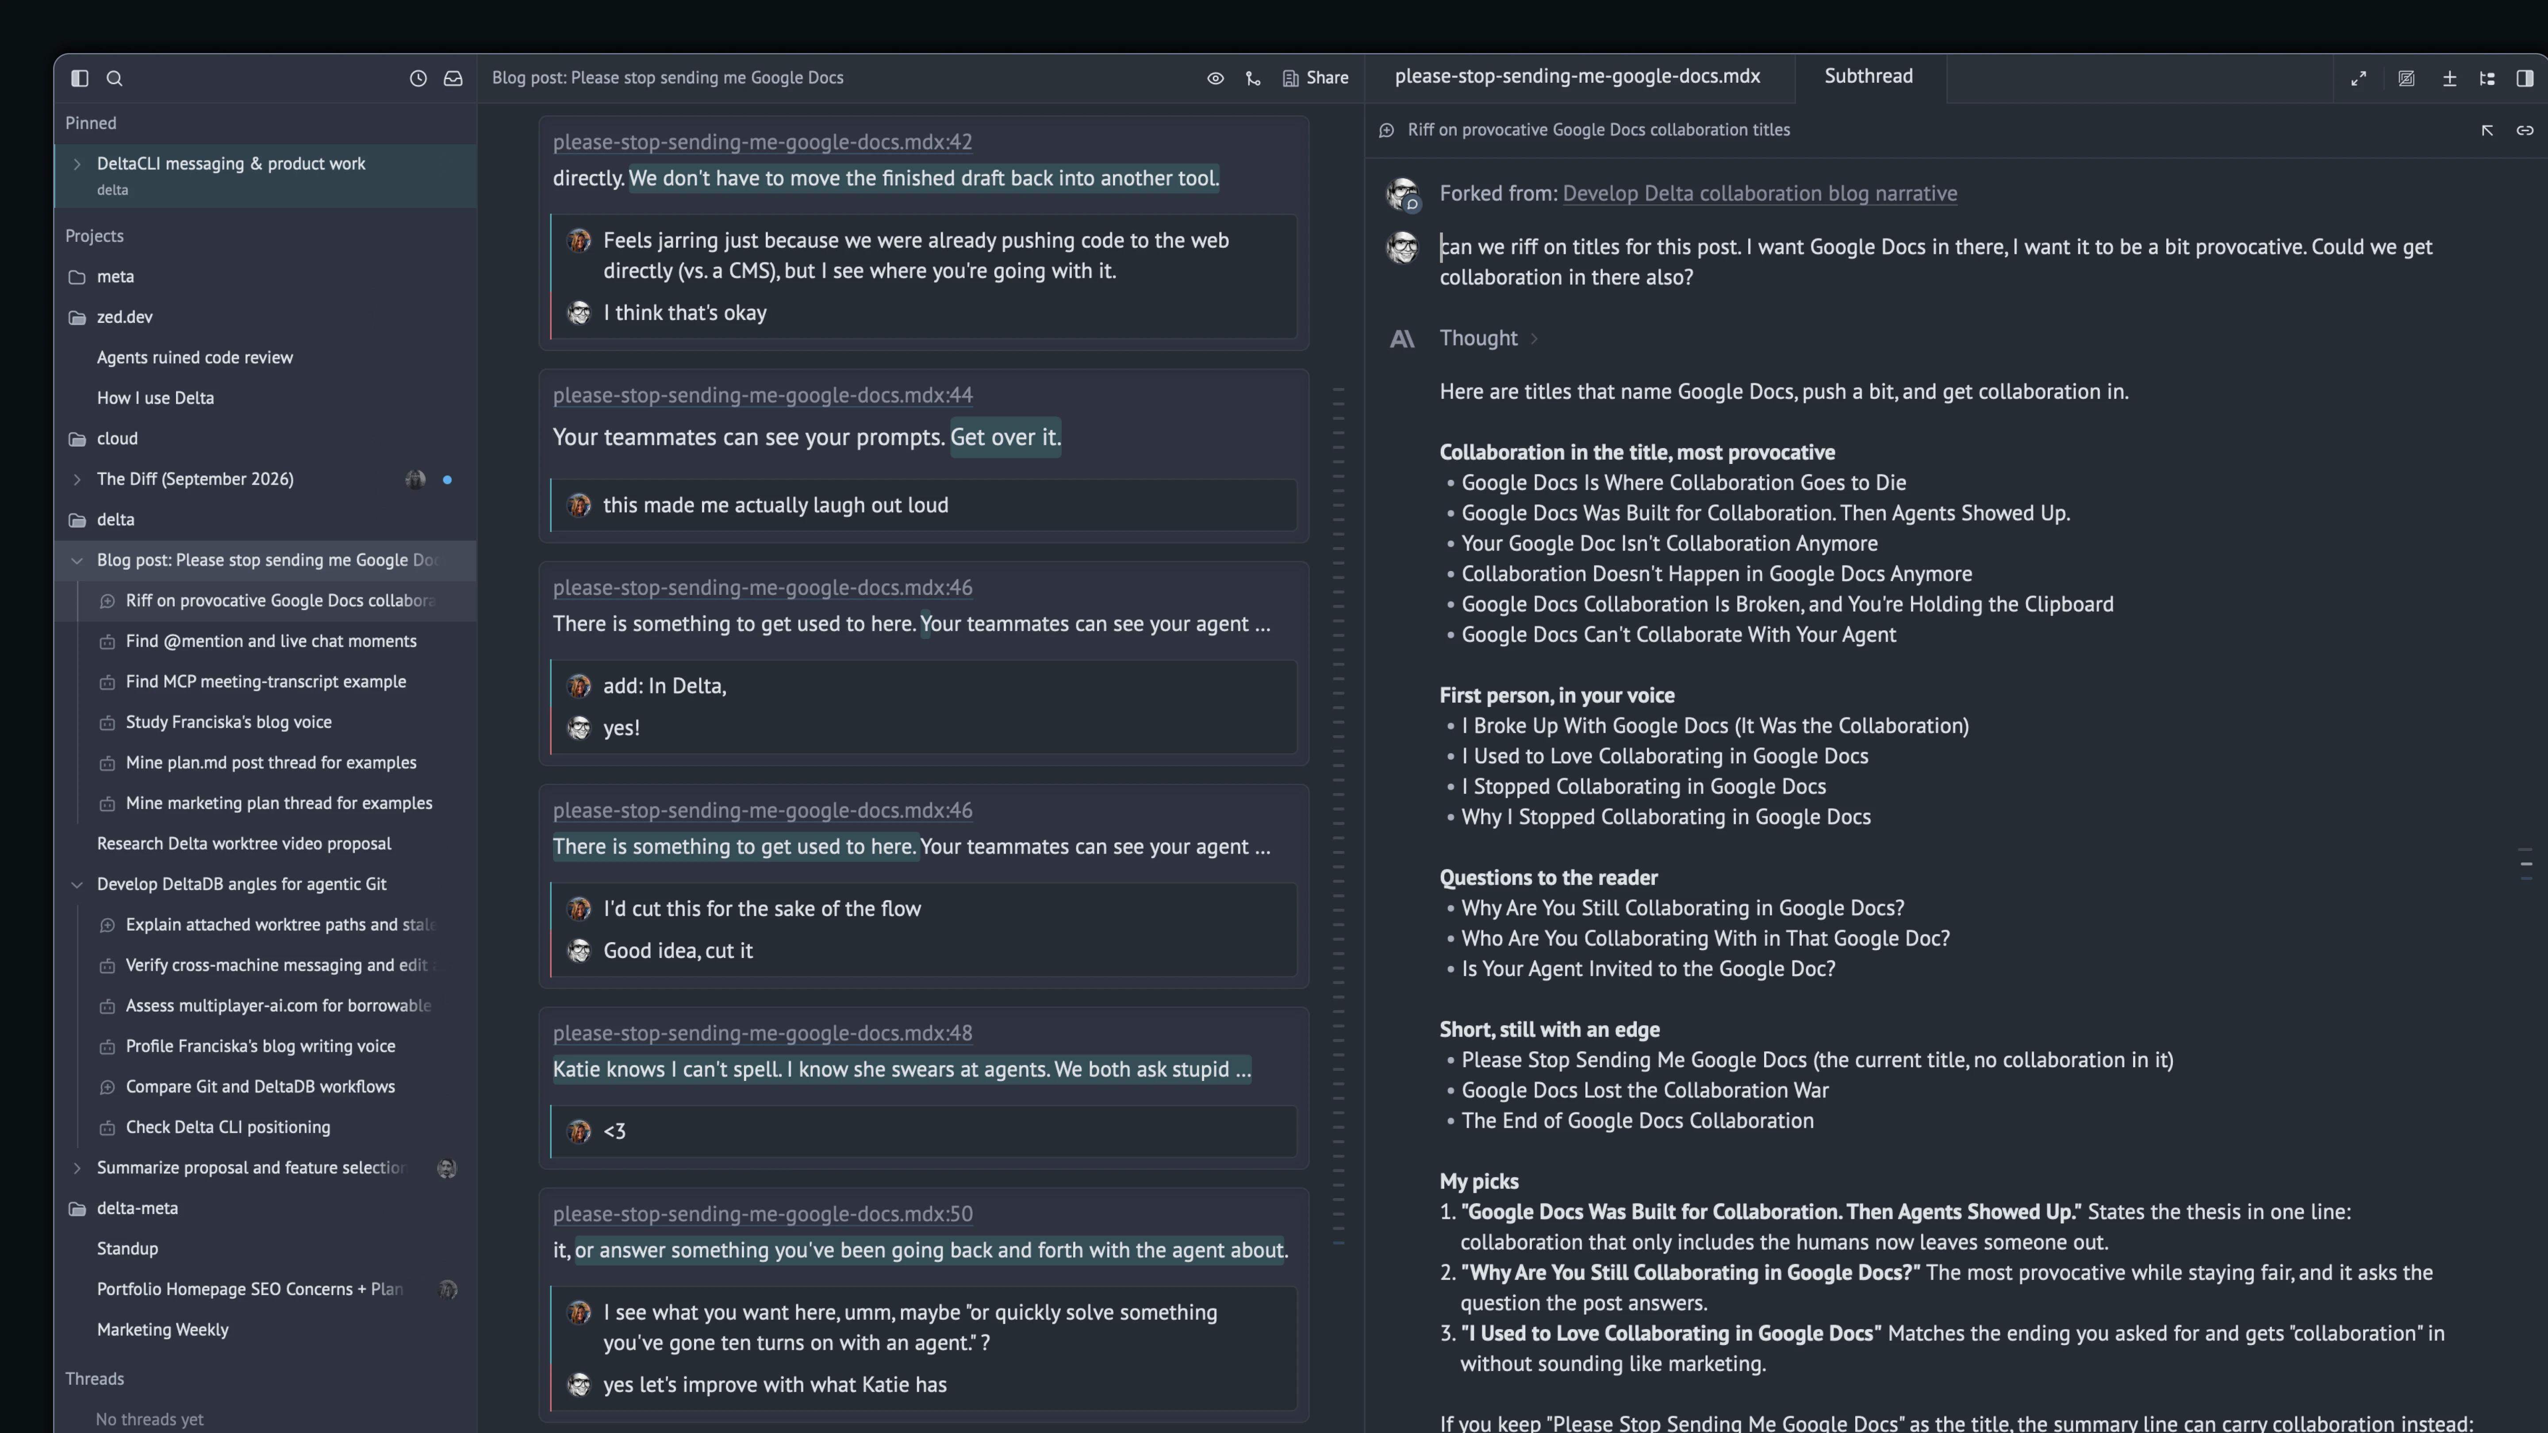Click the thread tree view icon
Image resolution: width=2548 pixels, height=1433 pixels.
pyautogui.click(x=2488, y=78)
